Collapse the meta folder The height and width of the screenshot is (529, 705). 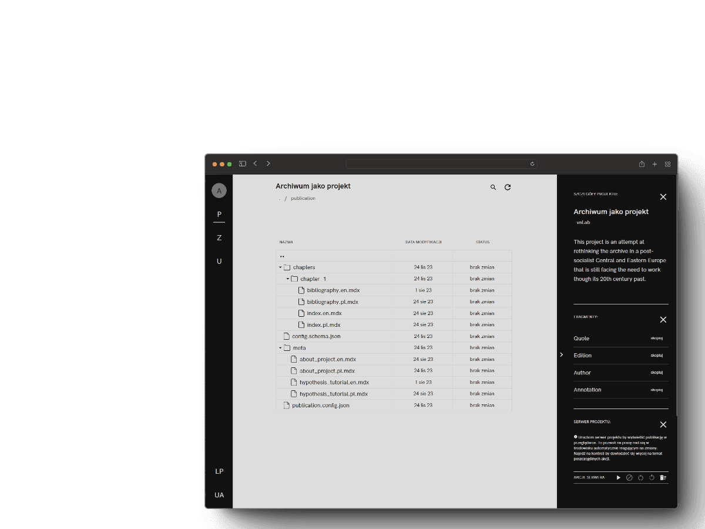point(280,347)
